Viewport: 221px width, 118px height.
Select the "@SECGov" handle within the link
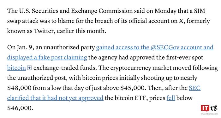click(165, 47)
